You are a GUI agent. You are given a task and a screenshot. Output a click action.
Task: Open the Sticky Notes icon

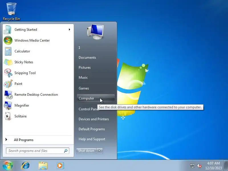(x=8, y=62)
